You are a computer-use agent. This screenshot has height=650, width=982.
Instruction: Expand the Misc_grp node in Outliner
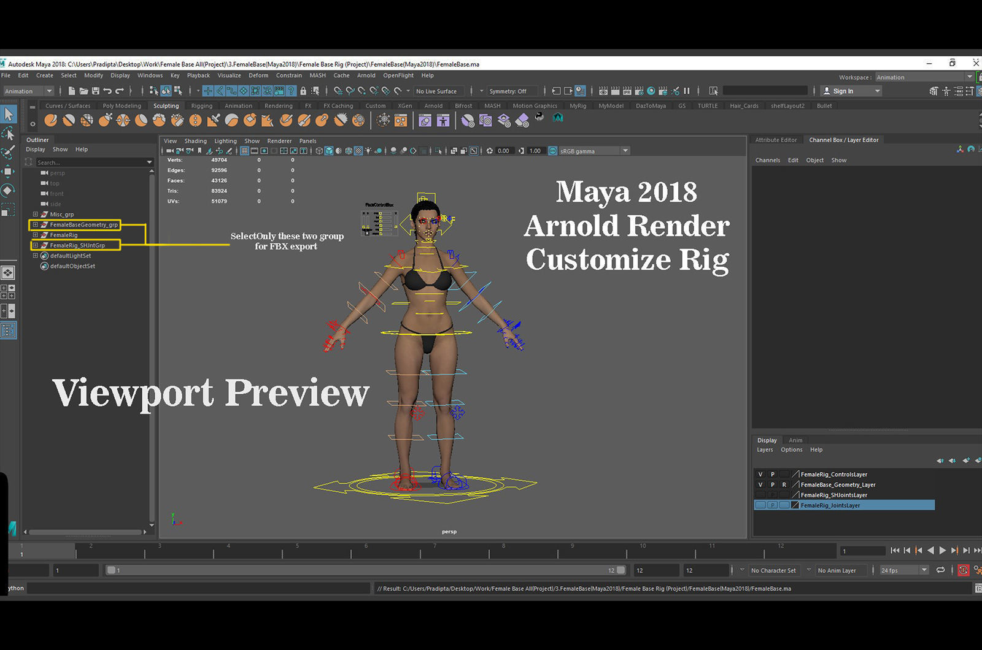pos(36,214)
